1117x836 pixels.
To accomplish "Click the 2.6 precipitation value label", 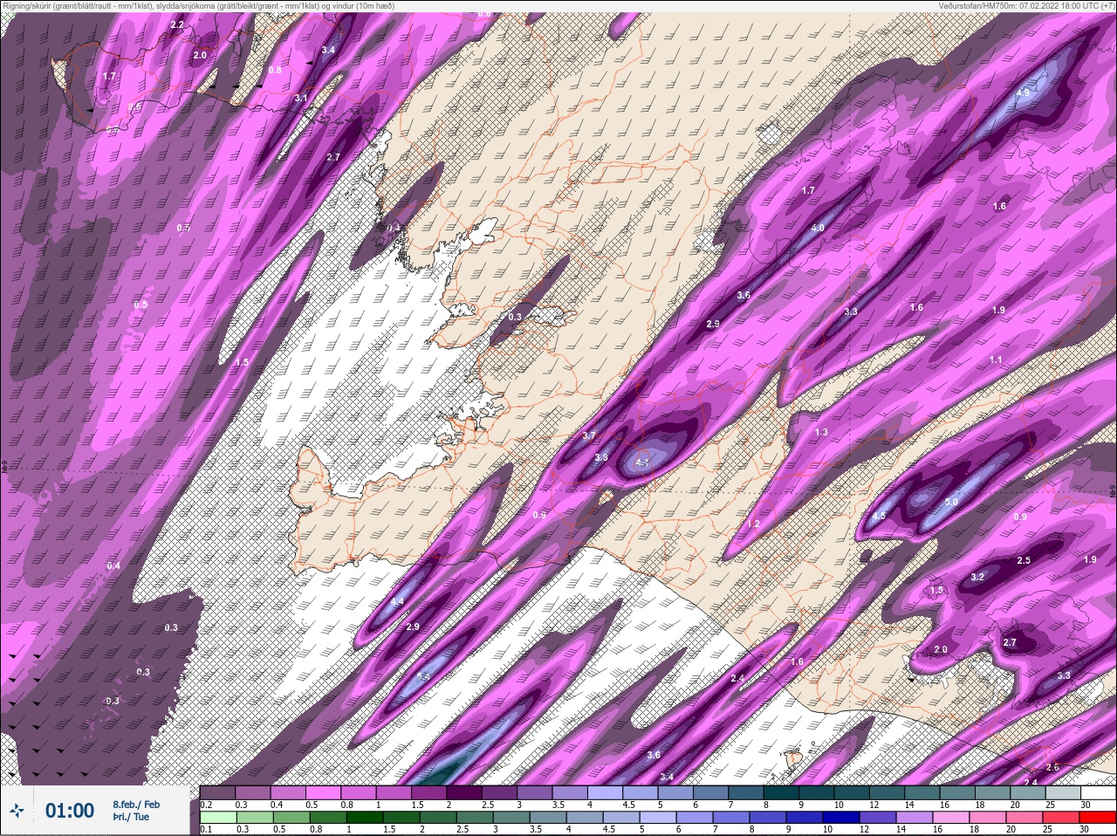I will click(1052, 767).
